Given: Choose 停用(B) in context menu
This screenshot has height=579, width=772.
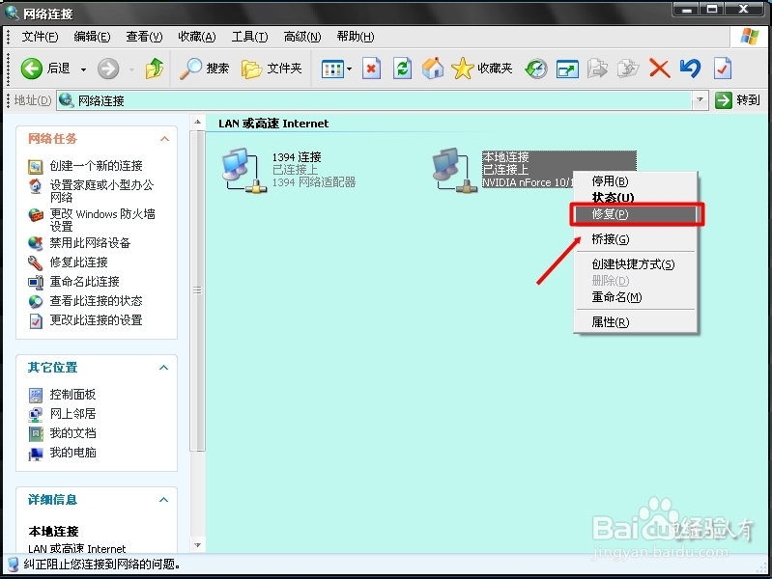Looking at the screenshot, I should click(610, 181).
